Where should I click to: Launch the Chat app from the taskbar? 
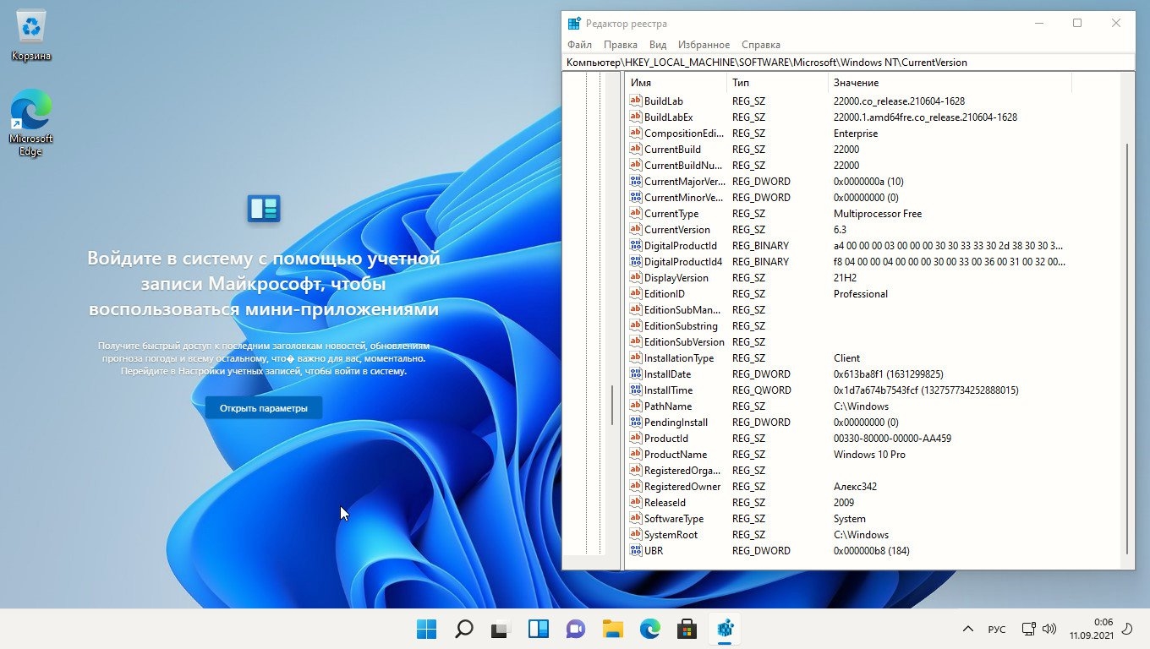click(576, 629)
